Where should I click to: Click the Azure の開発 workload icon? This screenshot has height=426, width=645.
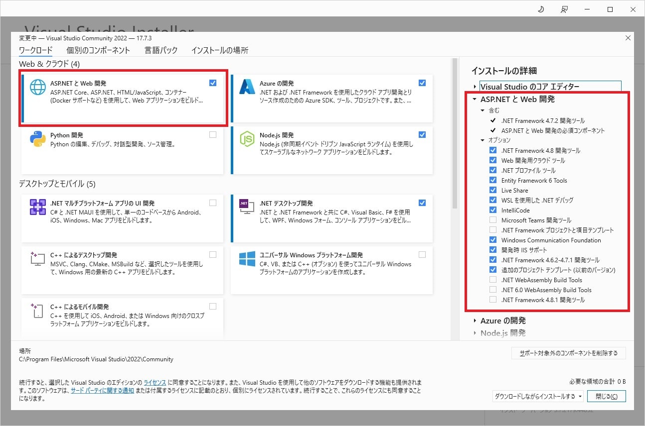click(247, 87)
